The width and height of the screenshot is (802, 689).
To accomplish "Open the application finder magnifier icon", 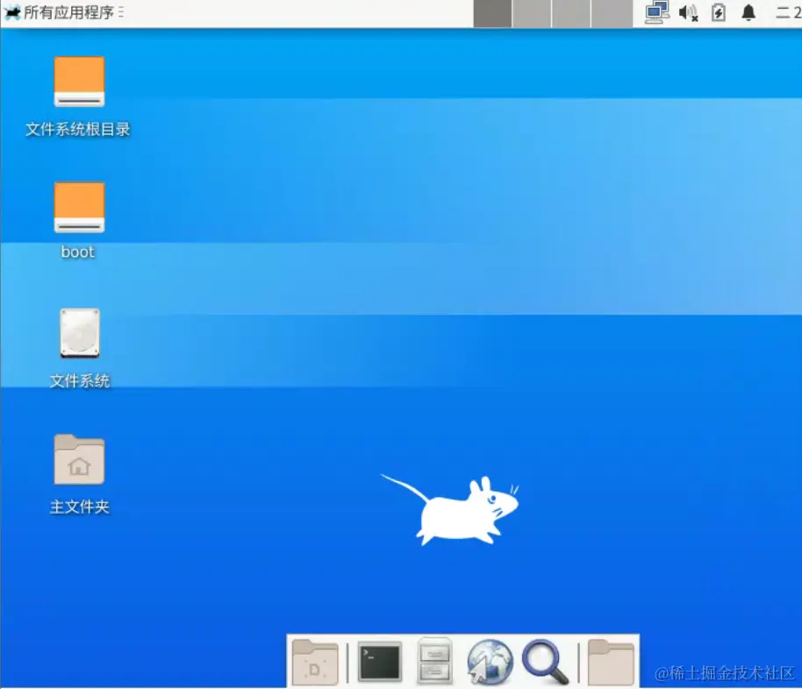I will pos(545,662).
